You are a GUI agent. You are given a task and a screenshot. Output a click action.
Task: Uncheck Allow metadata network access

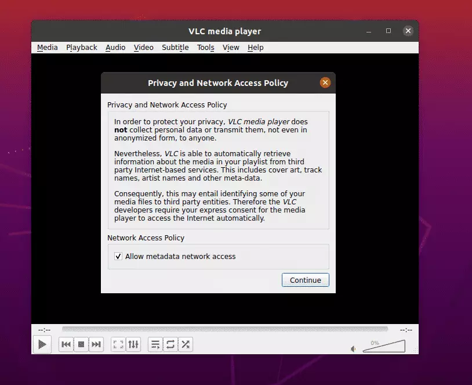118,256
